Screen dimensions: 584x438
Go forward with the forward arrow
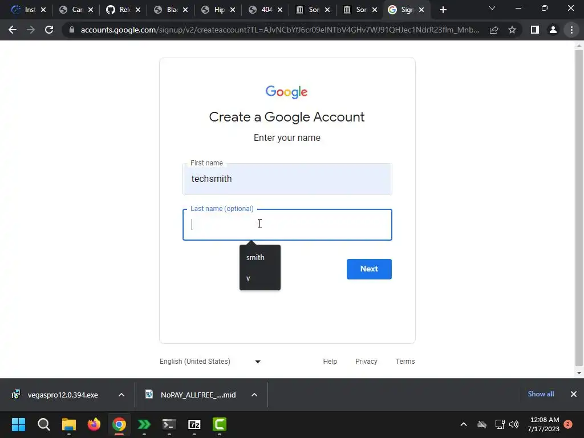[x=31, y=30]
